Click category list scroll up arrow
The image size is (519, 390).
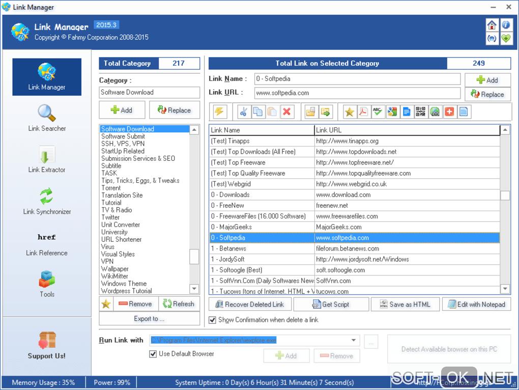pos(194,130)
